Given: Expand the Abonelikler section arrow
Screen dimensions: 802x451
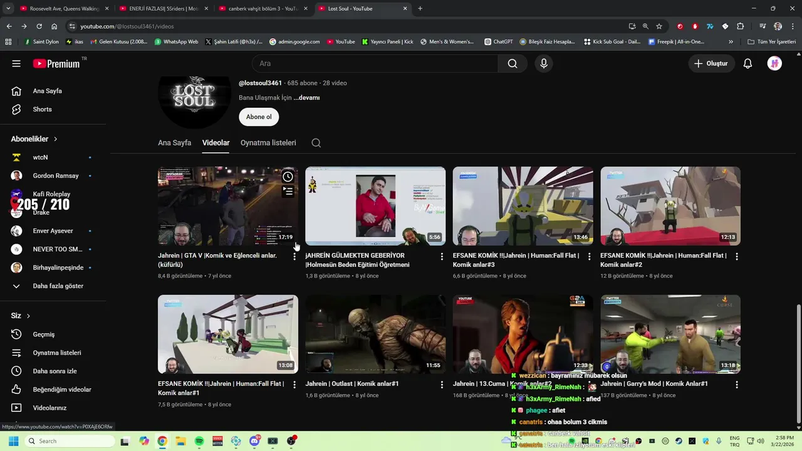Looking at the screenshot, I should pyautogui.click(x=55, y=139).
